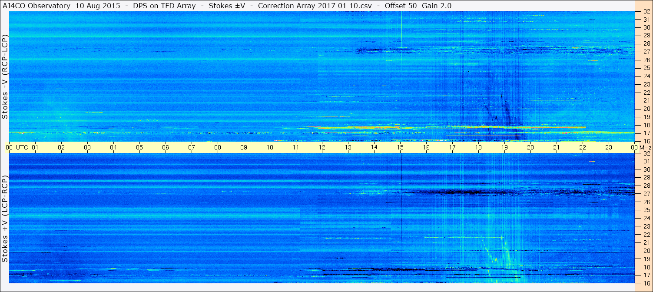Select the 01 hour mark on time axis
This screenshot has width=653, height=292.
click(35, 147)
